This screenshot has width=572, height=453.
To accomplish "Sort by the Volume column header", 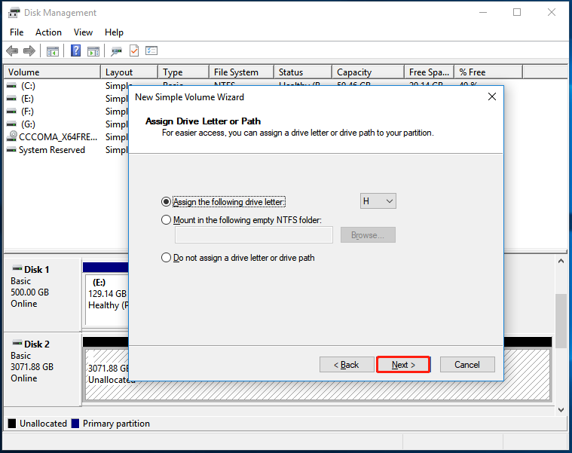I will tap(52, 72).
